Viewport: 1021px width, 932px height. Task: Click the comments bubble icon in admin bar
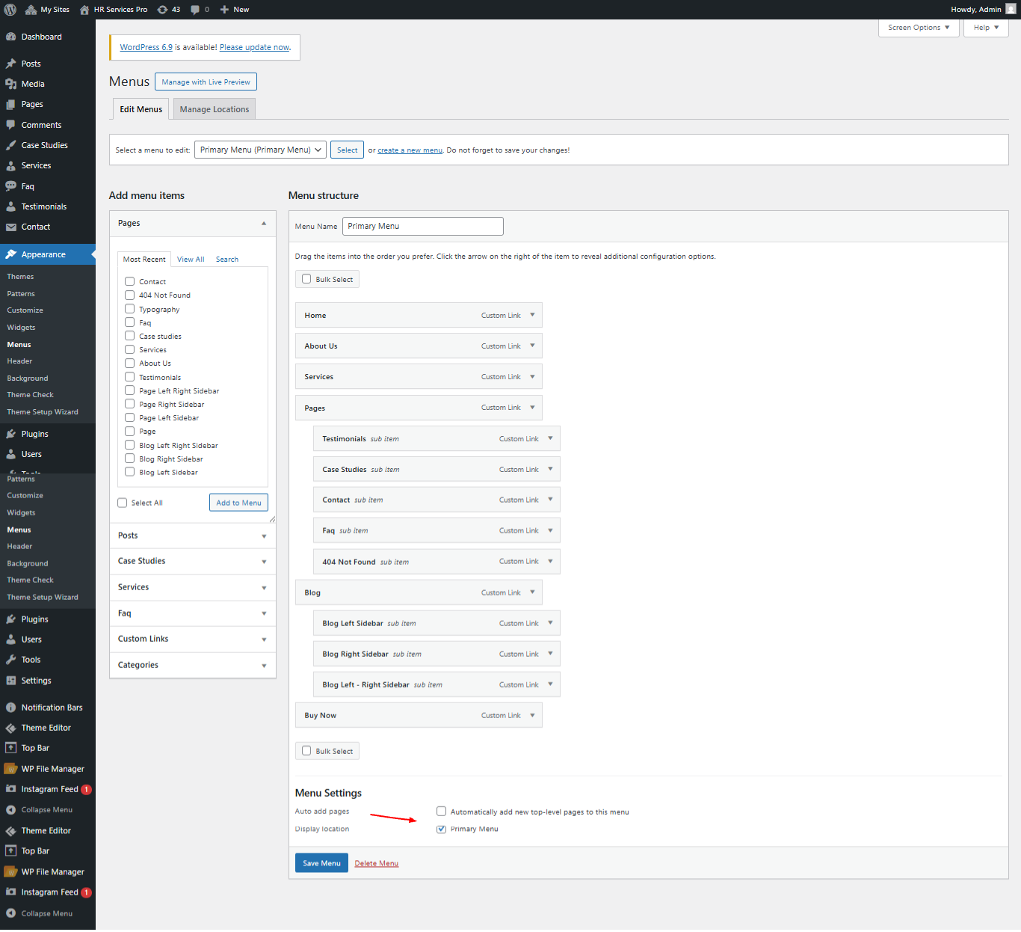(195, 10)
